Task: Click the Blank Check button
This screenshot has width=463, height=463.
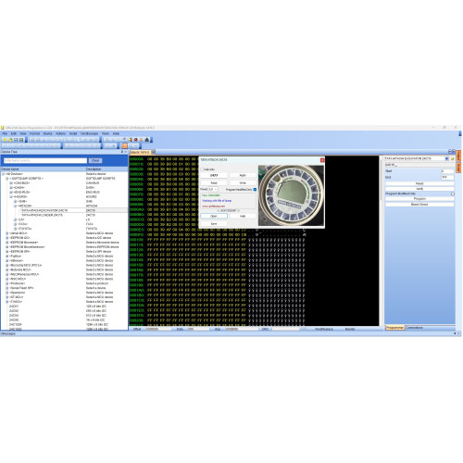Action: (419, 205)
